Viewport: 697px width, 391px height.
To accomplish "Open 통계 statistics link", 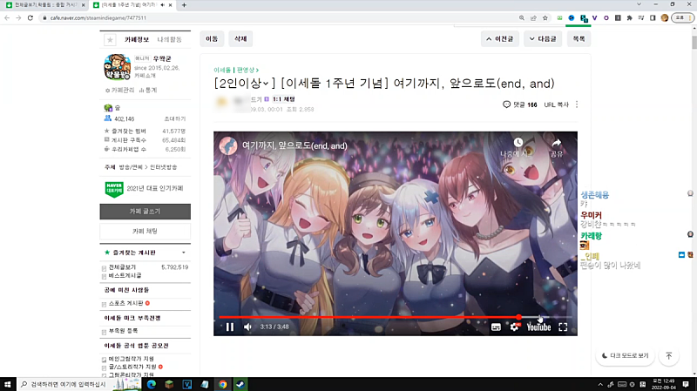I will click(x=148, y=90).
